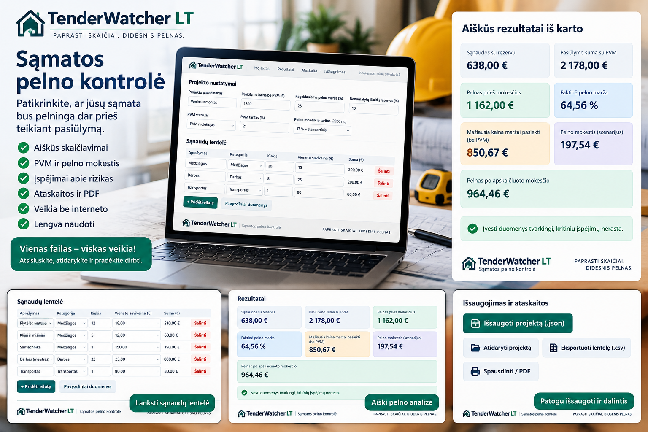Open the PVM statusas dropdown on the laptop
The image size is (648, 432).
(211, 124)
